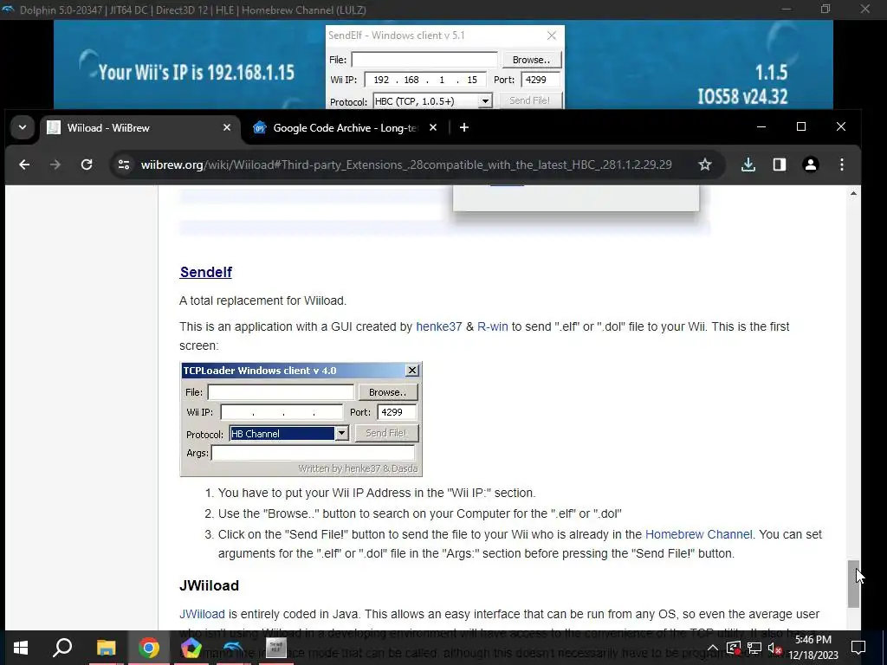The width and height of the screenshot is (887, 665).
Task: Minimize the Chrome window
Action: [x=761, y=127]
